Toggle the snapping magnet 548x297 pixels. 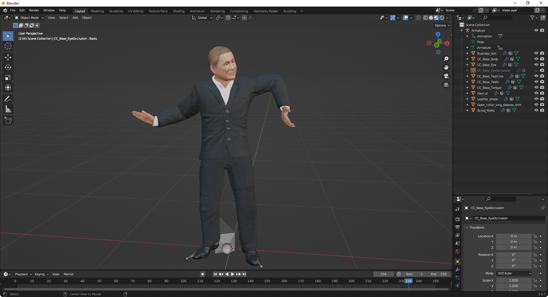228,18
